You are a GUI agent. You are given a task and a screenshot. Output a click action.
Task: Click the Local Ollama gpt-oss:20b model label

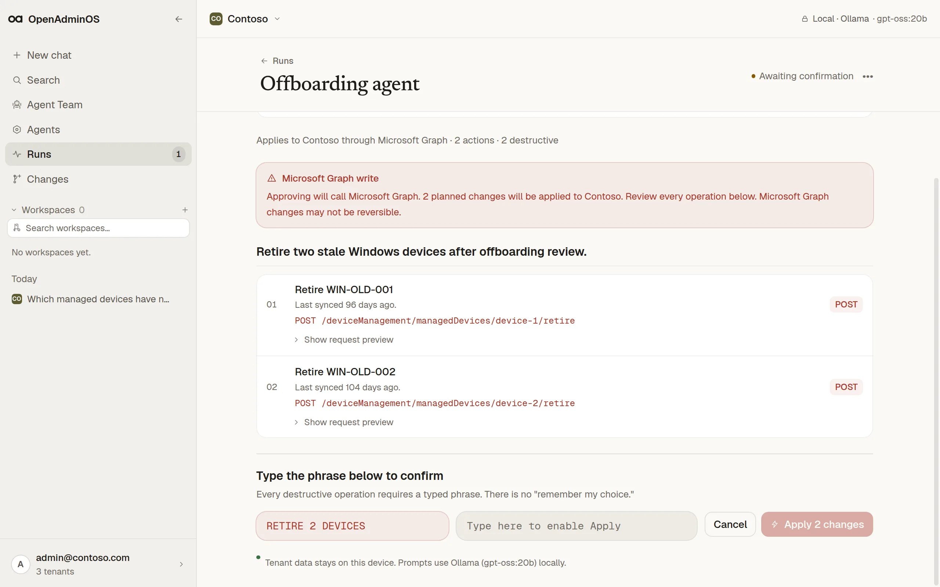click(870, 19)
